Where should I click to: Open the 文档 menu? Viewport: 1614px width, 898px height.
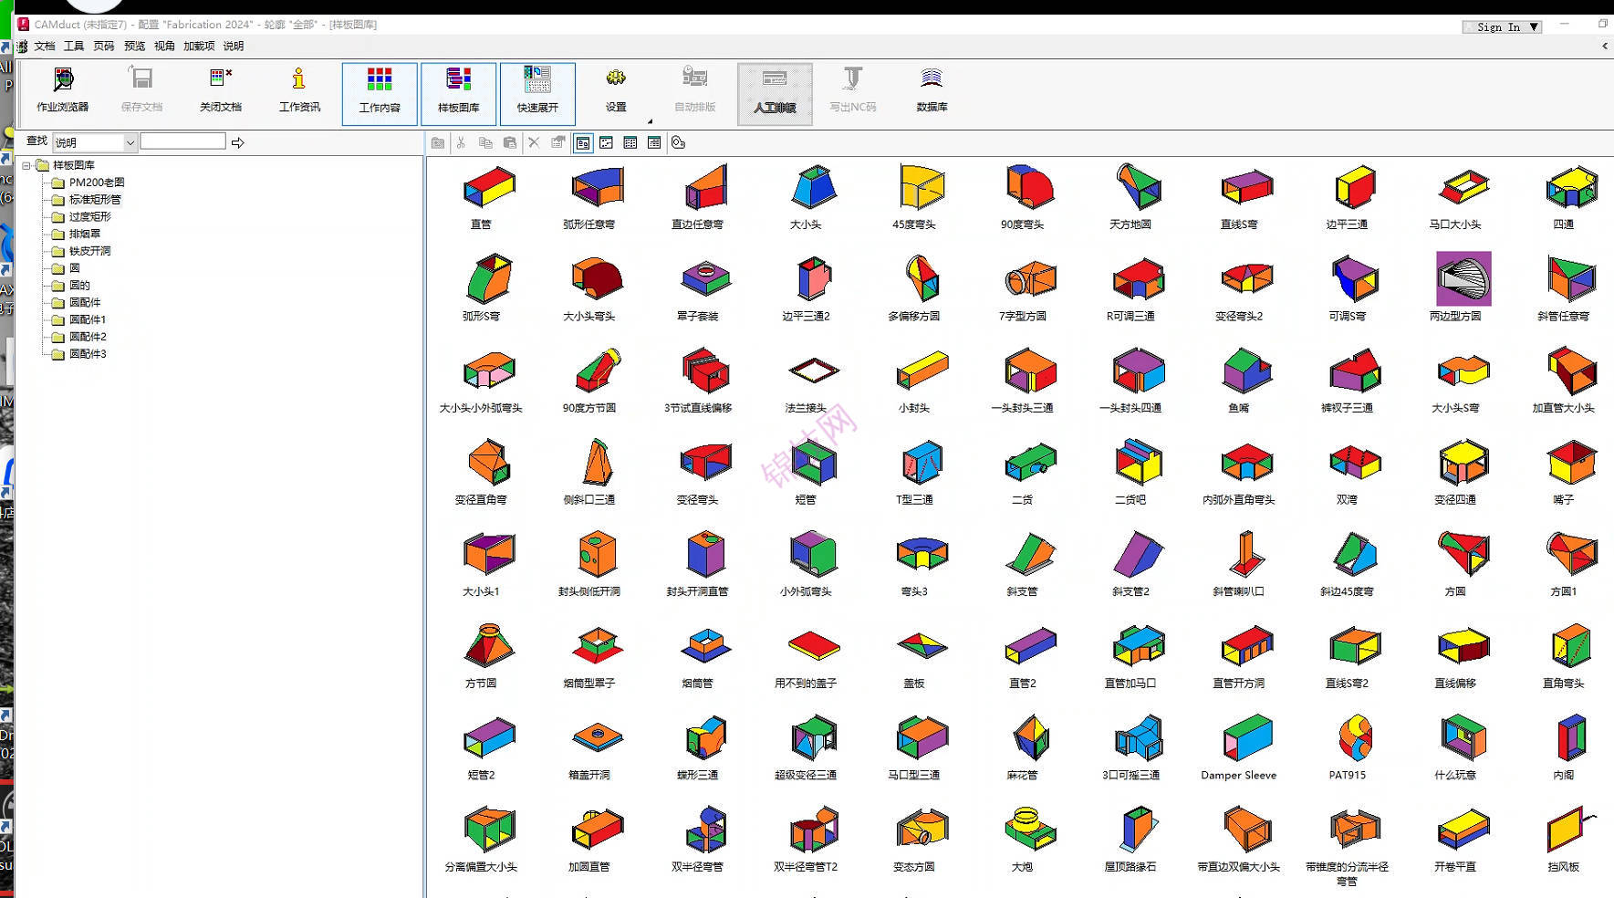(44, 46)
